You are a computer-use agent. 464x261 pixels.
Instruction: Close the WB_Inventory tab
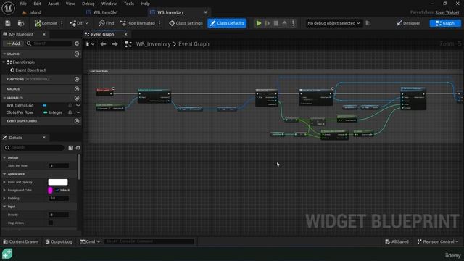pos(205,12)
